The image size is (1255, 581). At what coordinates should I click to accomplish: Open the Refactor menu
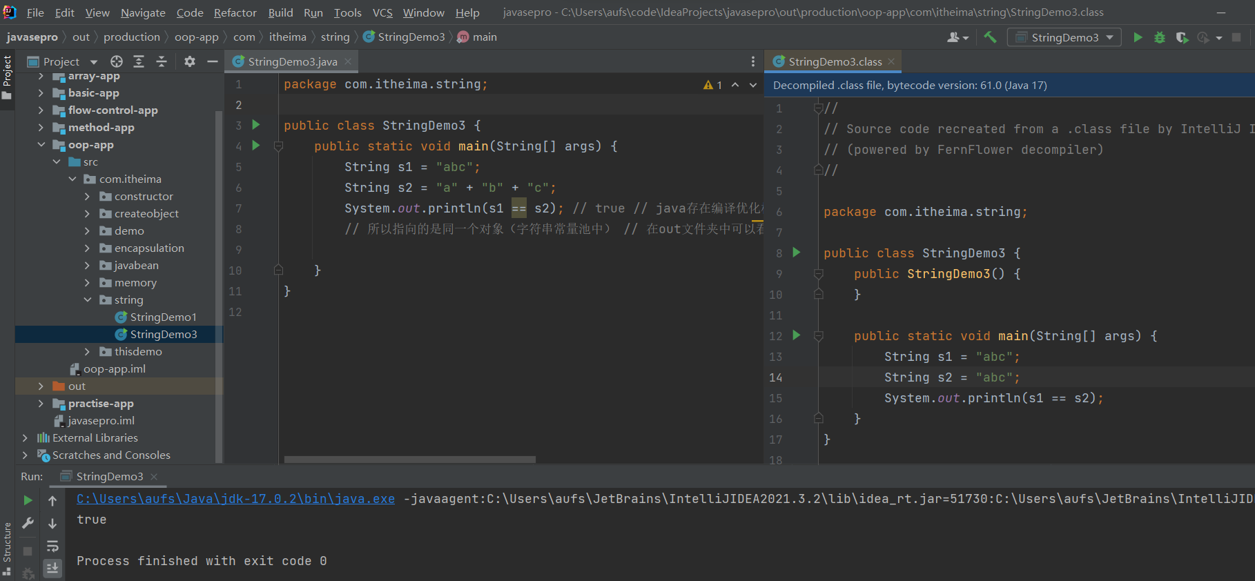(x=235, y=12)
